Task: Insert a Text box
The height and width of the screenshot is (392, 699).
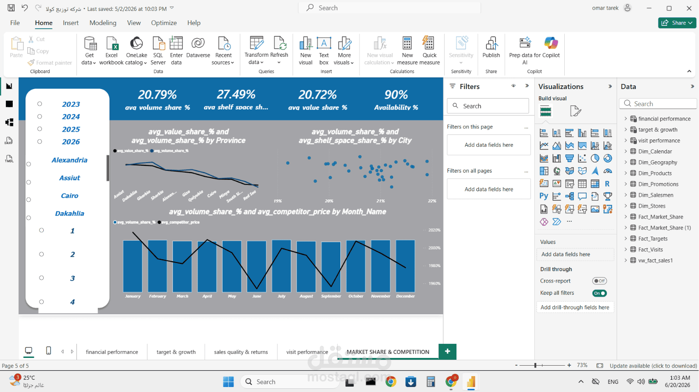Action: point(324,50)
